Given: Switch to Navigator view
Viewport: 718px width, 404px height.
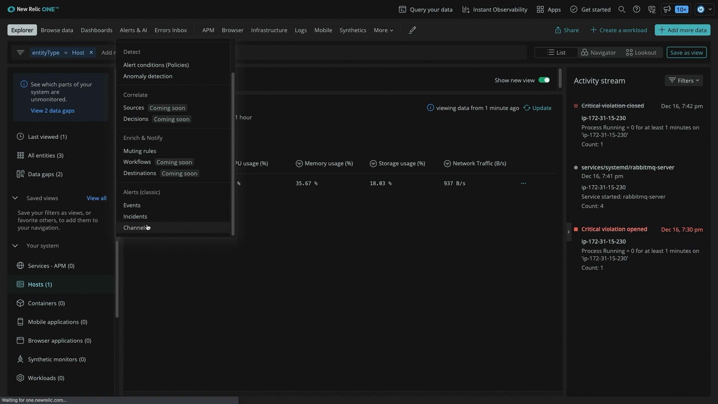Looking at the screenshot, I should (x=598, y=52).
